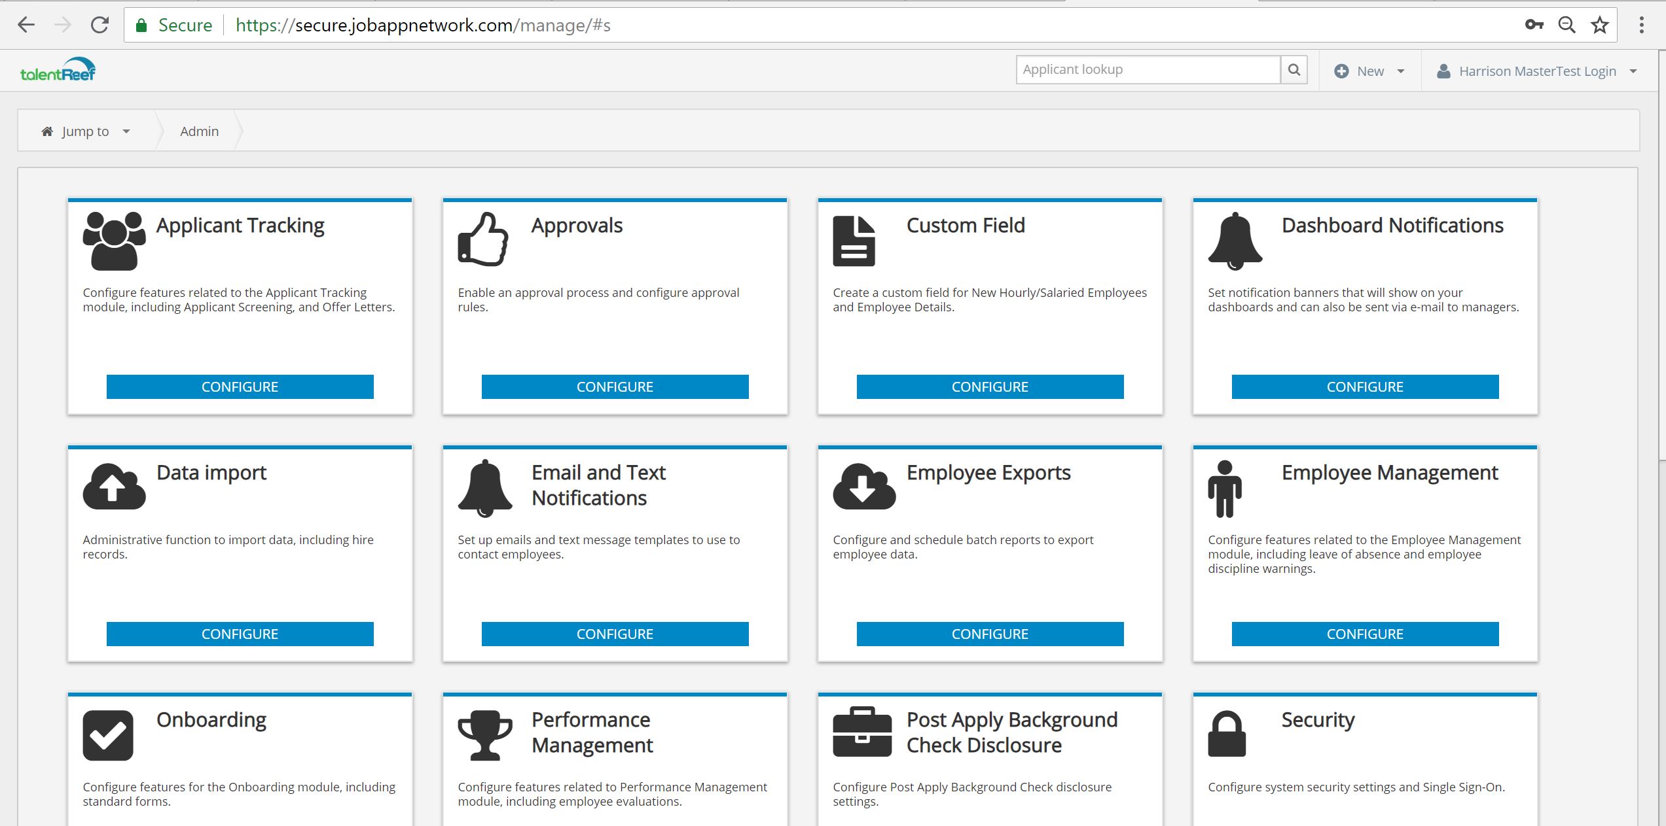Open Chrome's three-dot menu
The width and height of the screenshot is (1666, 826).
[x=1641, y=26]
